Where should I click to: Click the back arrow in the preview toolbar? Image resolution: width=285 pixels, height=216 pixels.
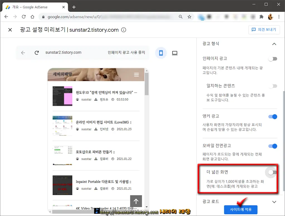tap(23, 52)
